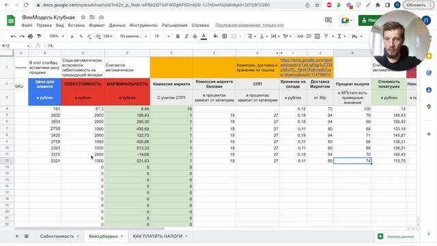Open the Вставка menu

[76, 25]
